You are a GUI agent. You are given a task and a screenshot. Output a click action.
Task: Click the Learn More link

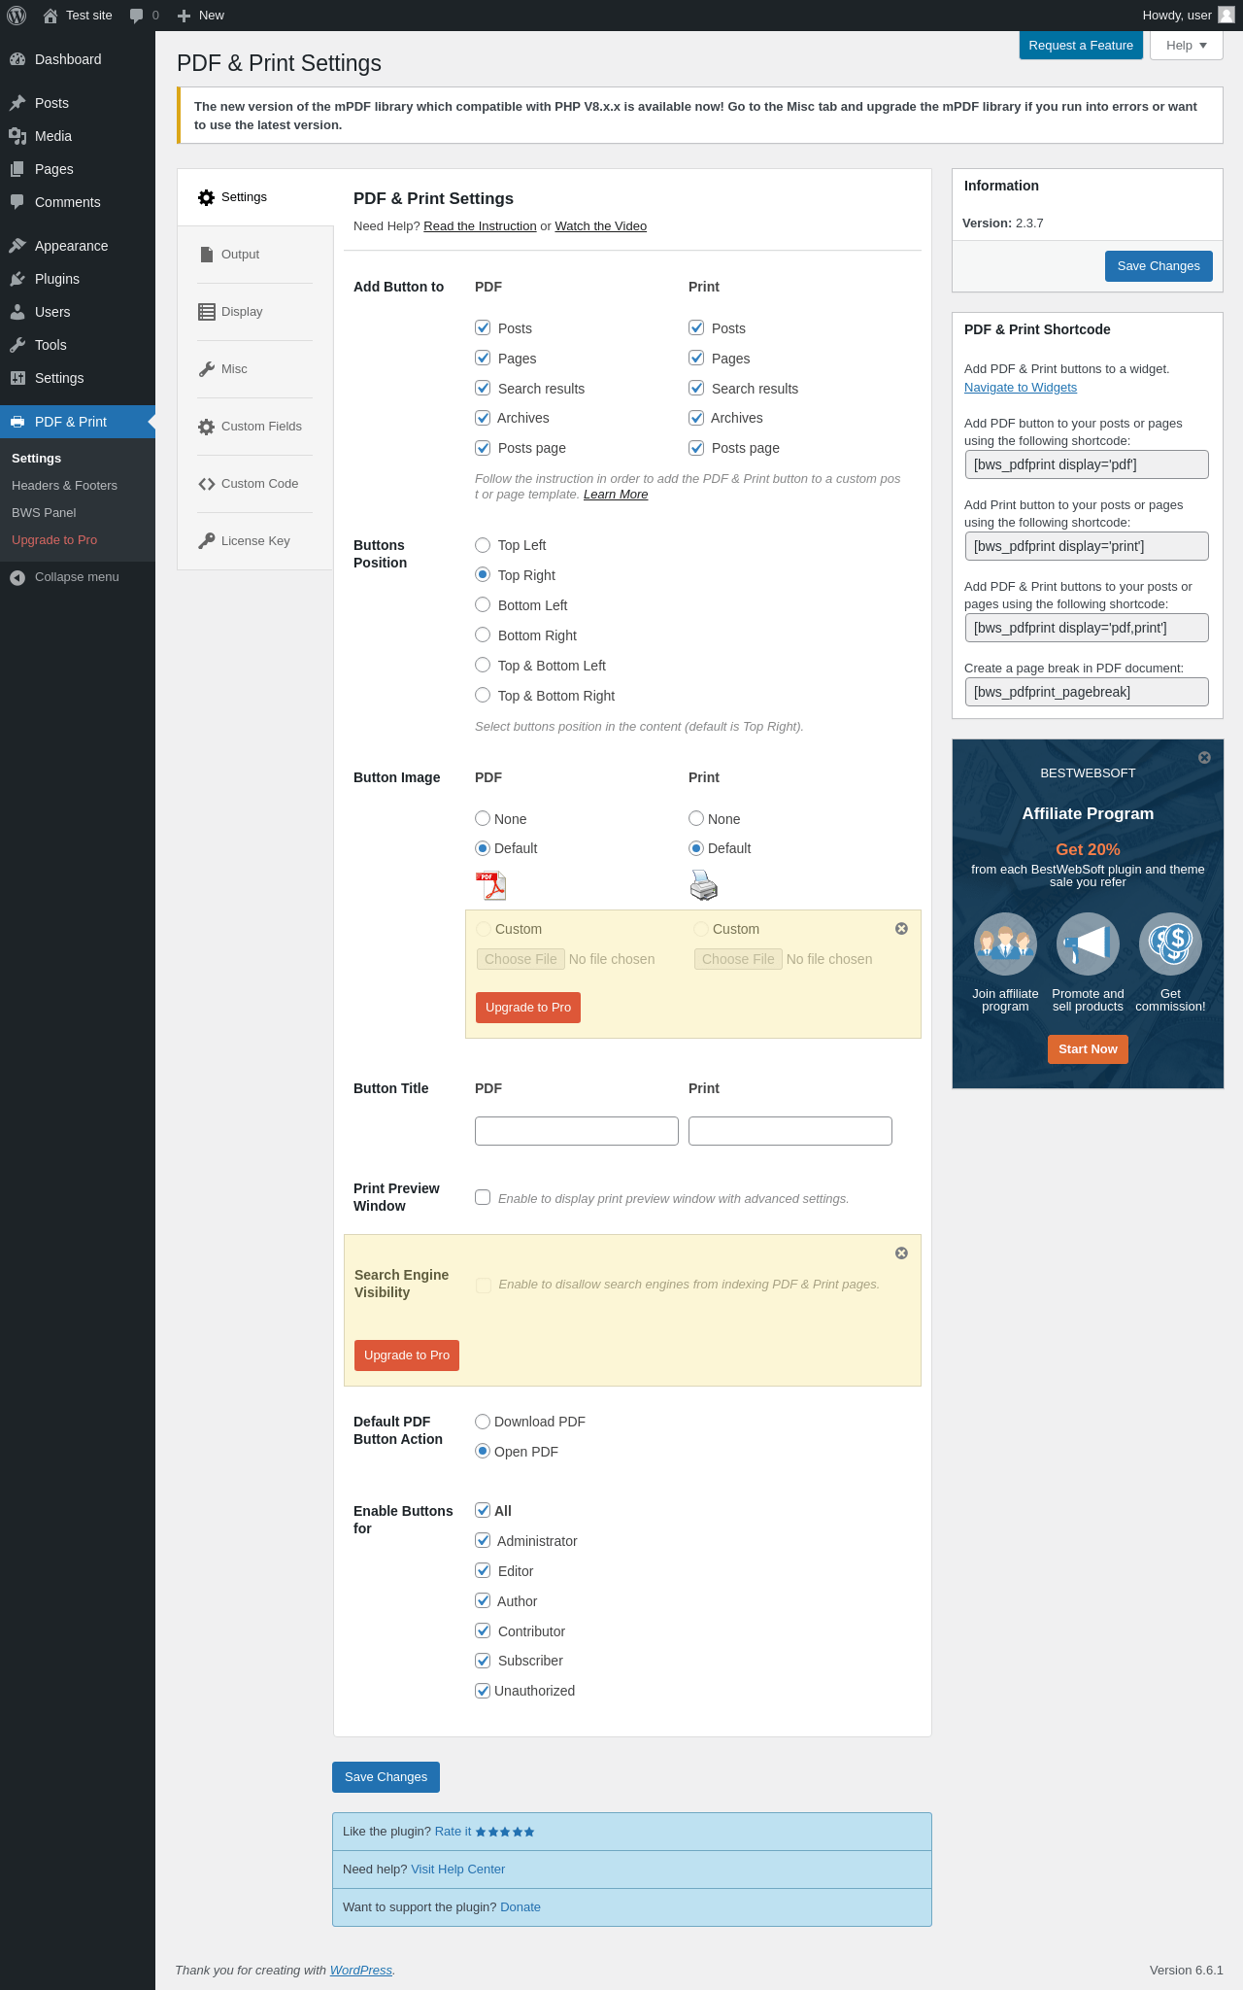(x=616, y=495)
